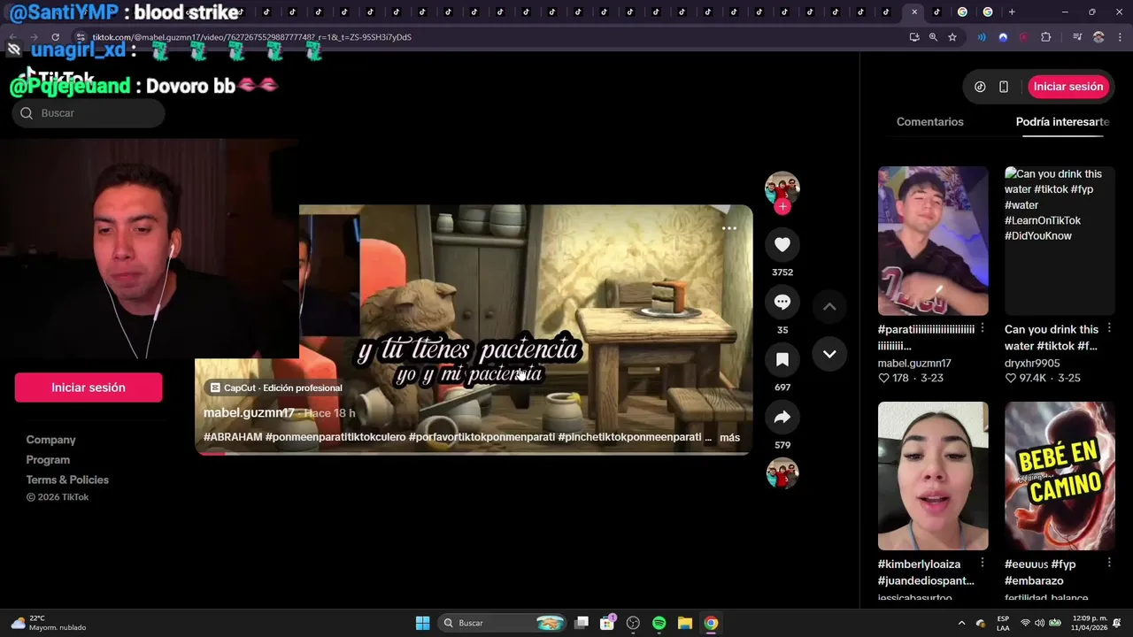Viewport: 1133px width, 637px height.
Task: Click the TikTok Buscar search field
Action: point(89,113)
